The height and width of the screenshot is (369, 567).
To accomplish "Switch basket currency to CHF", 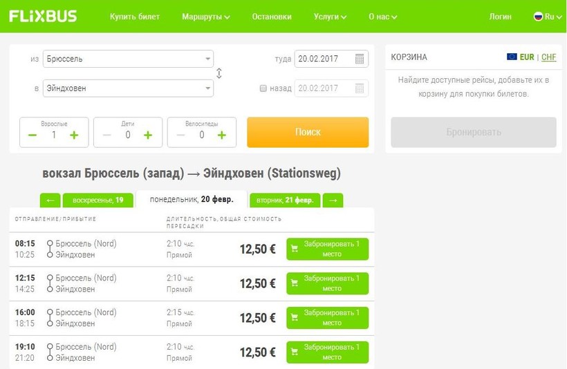I will tap(548, 57).
